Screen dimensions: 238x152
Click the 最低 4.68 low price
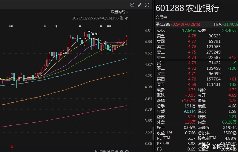coord(232,106)
